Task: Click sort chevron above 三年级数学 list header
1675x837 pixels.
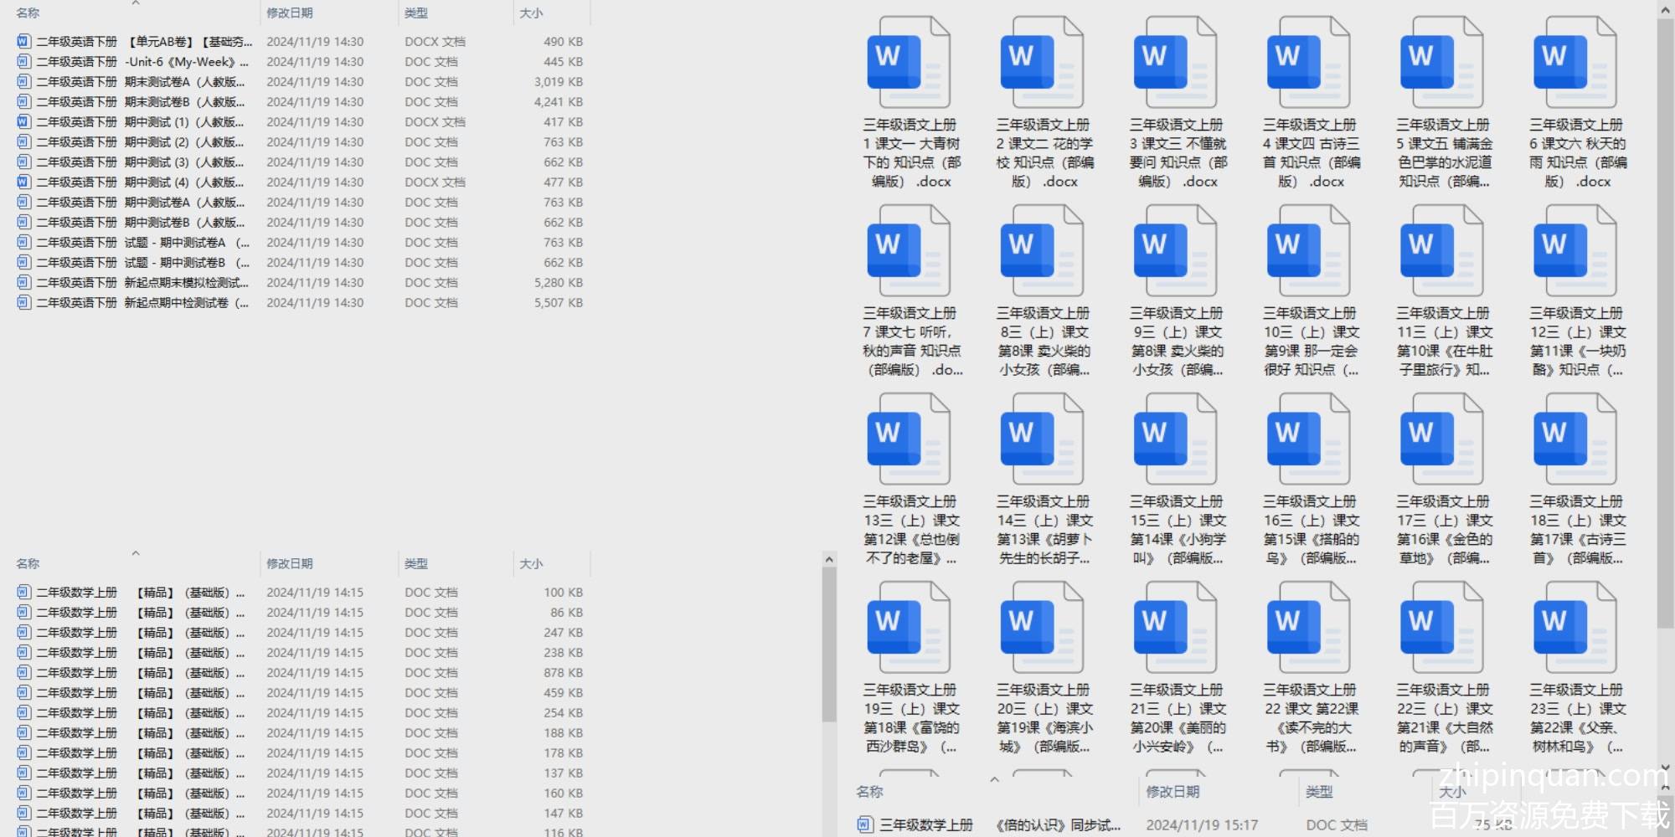Action: point(994,780)
